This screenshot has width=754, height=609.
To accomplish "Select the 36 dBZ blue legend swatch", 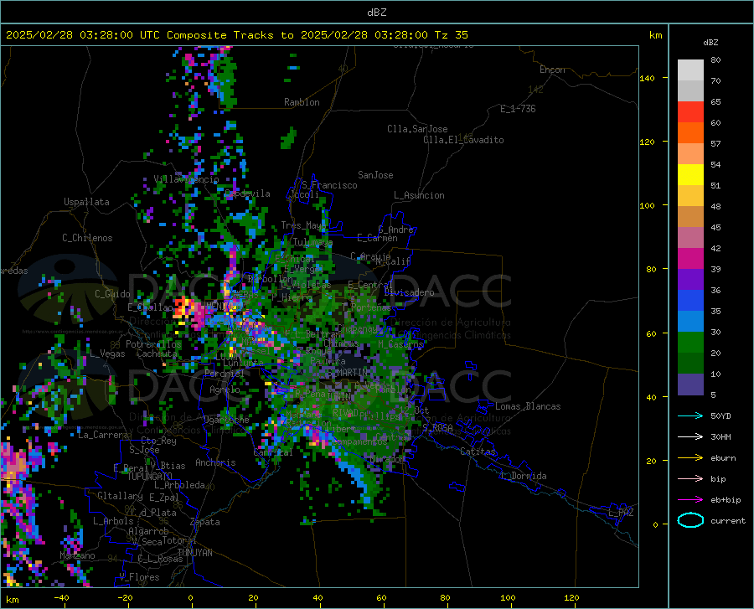I will click(x=690, y=301).
